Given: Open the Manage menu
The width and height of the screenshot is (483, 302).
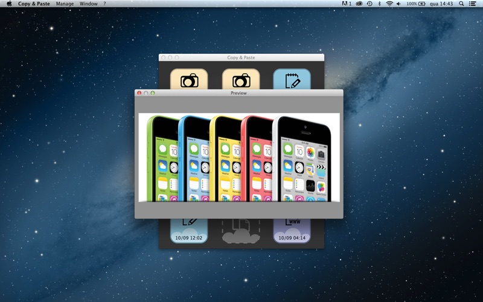Looking at the screenshot, I should click(65, 4).
